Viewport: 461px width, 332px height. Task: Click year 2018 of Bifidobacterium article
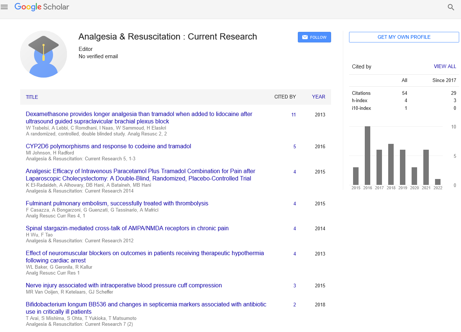tap(320, 305)
